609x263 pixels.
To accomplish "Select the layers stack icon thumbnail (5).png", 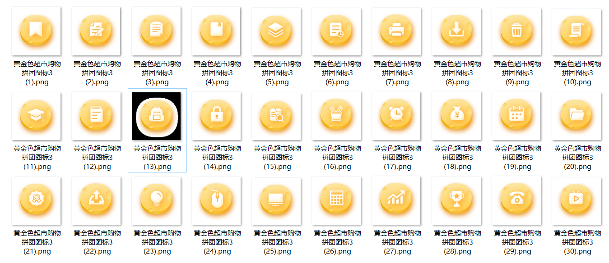I will tap(276, 31).
